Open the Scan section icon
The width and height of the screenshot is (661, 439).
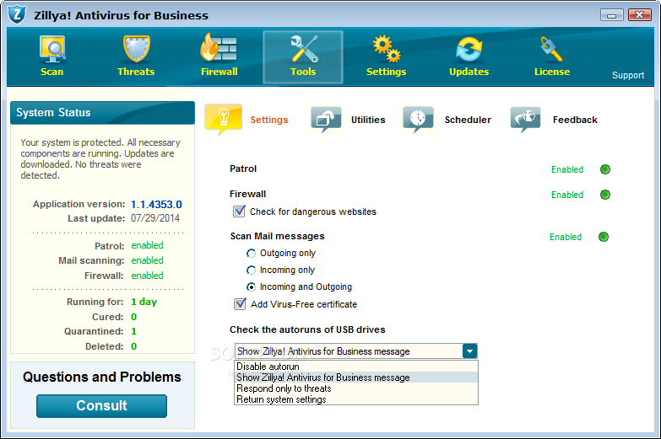point(52,49)
